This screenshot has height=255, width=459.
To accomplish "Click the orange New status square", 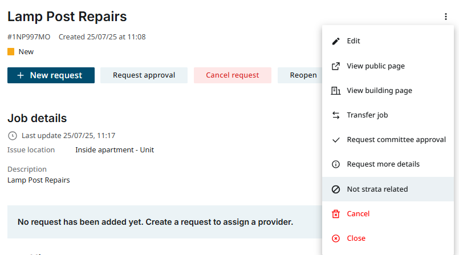I will 11,52.
